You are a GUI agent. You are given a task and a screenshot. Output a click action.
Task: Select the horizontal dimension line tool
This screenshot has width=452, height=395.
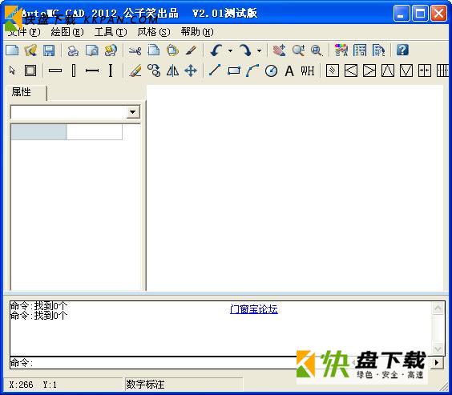point(92,71)
